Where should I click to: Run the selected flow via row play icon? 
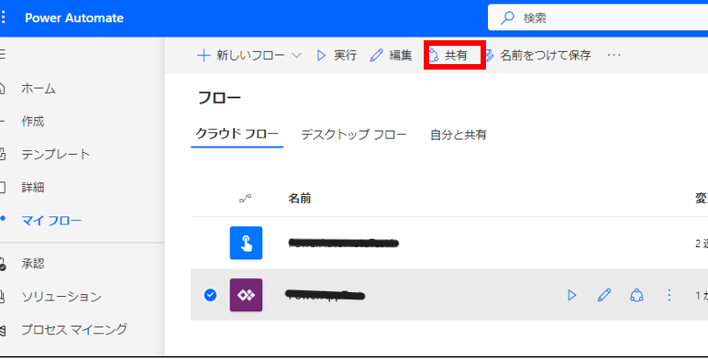[571, 296]
